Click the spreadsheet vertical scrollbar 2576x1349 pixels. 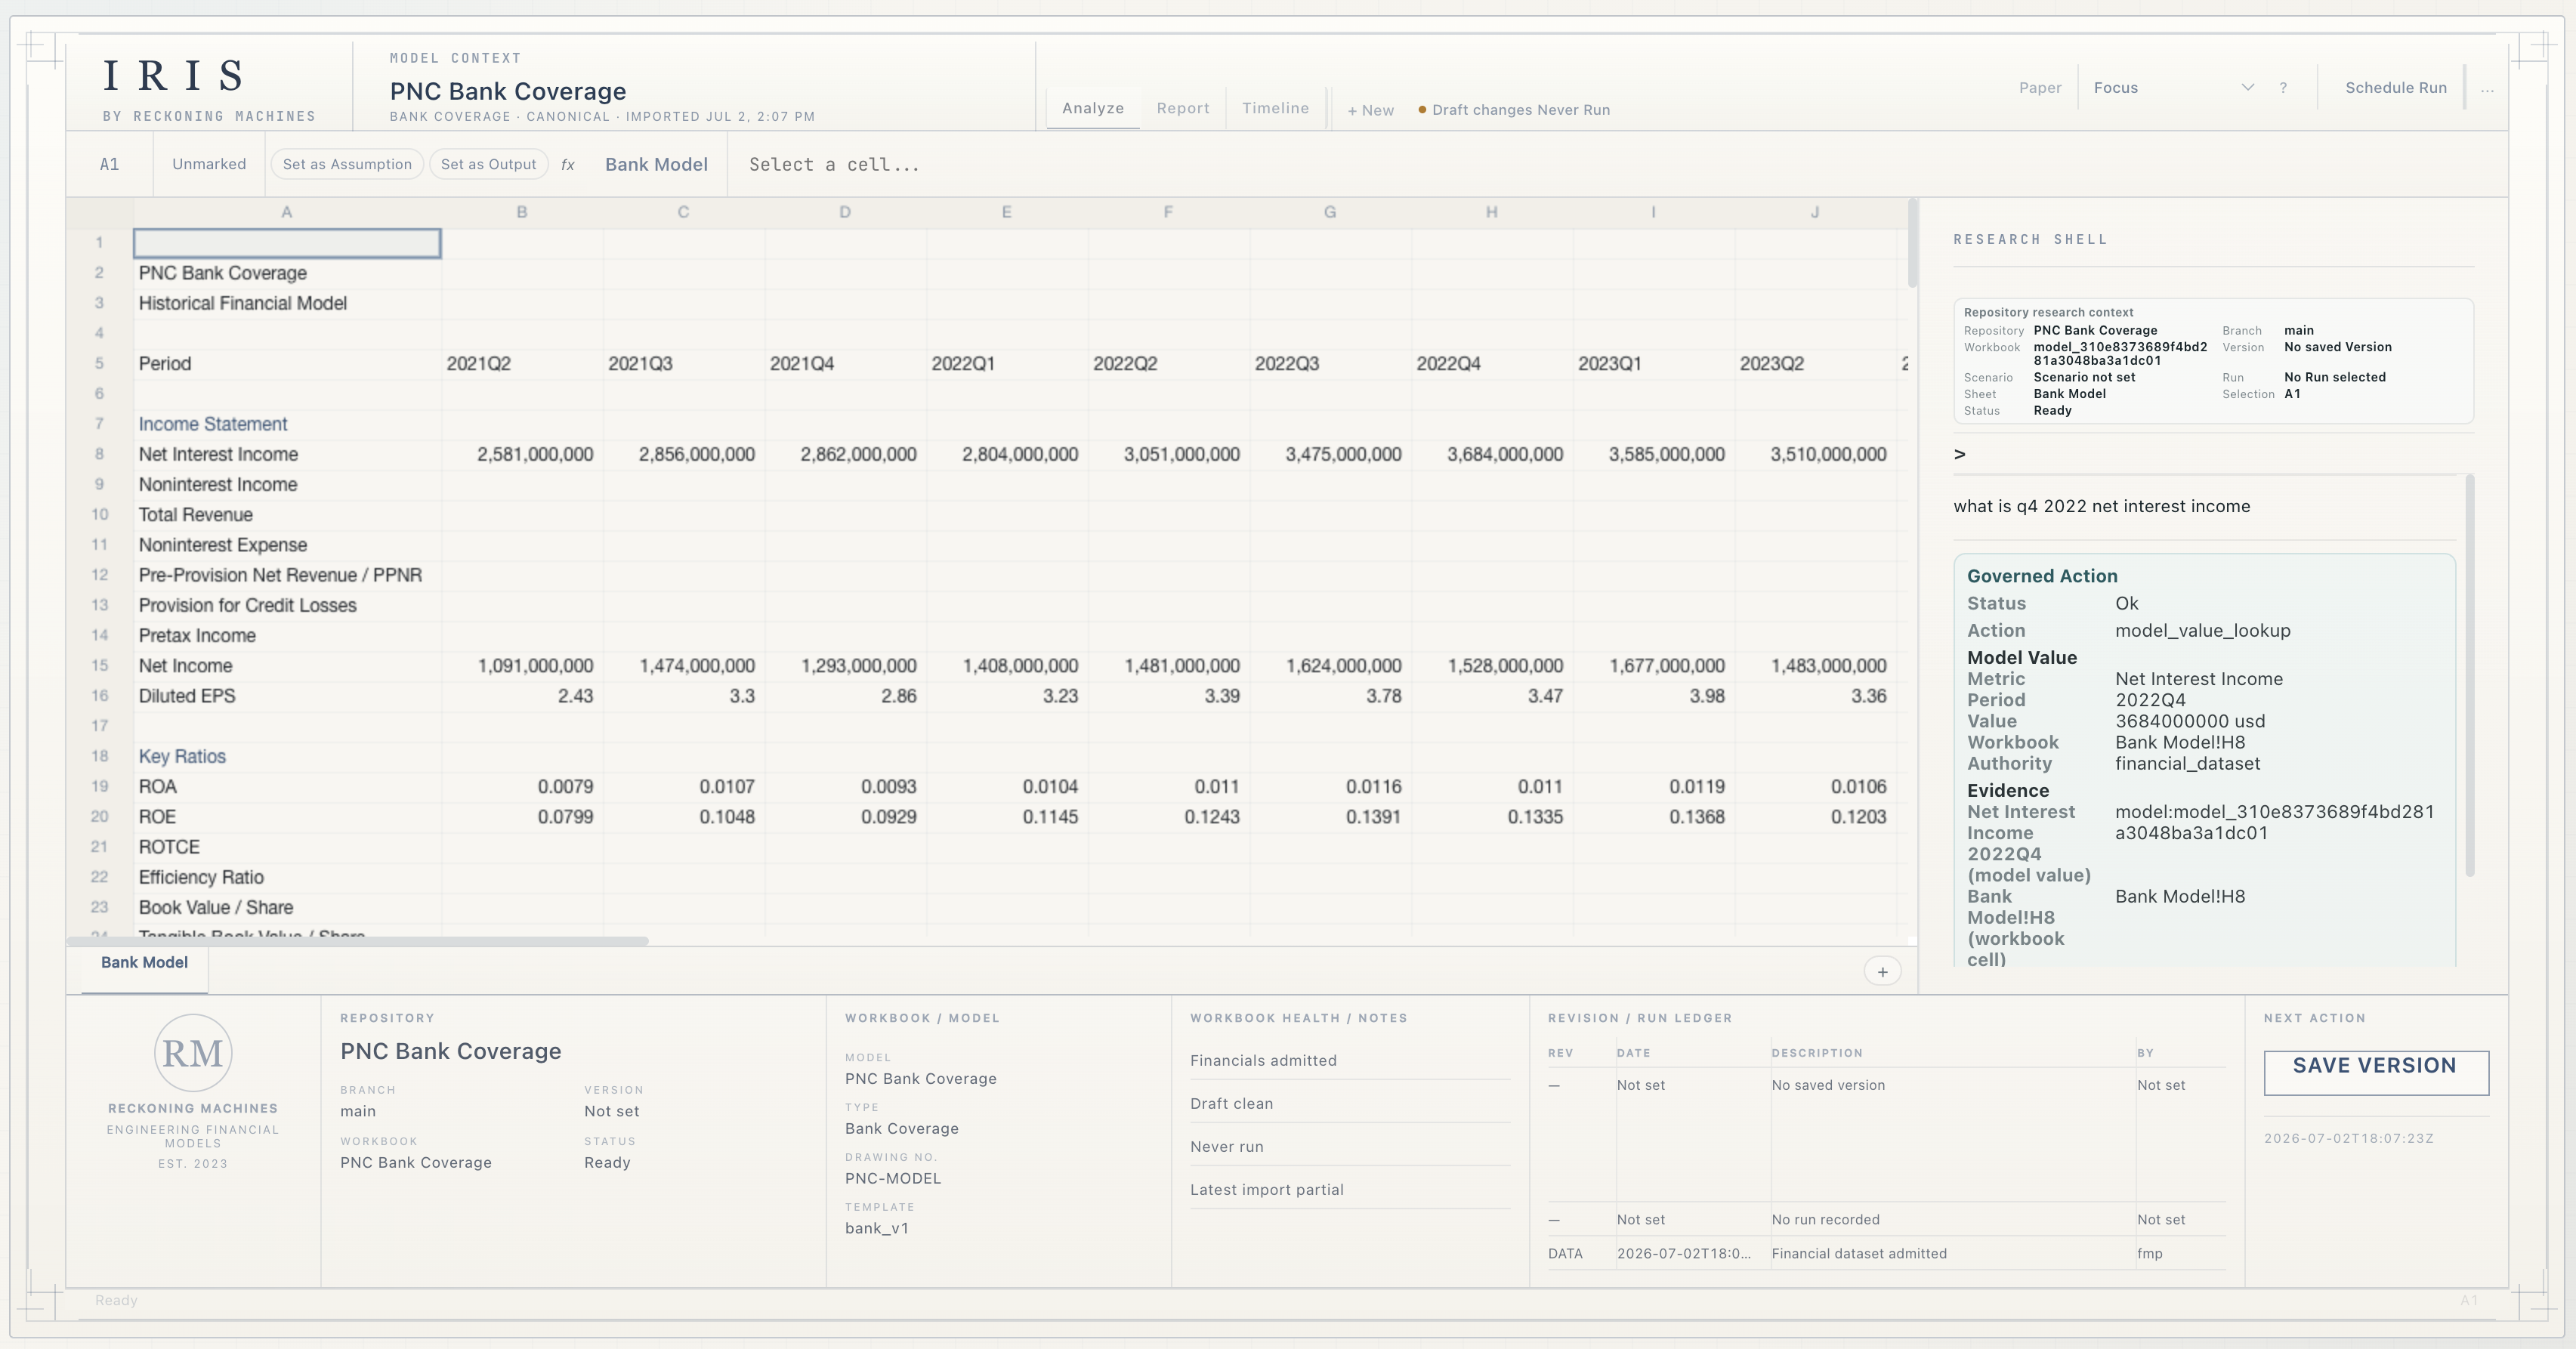(x=1912, y=243)
